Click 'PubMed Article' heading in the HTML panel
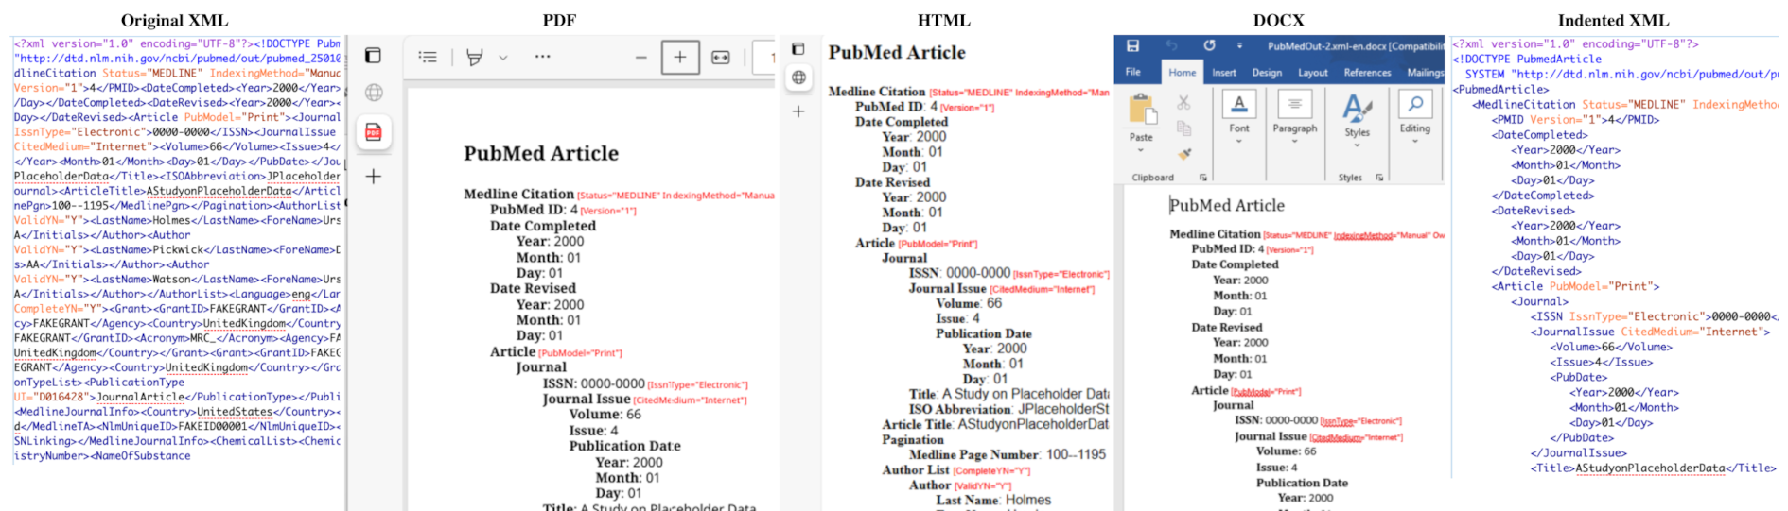Viewport: 1788px width, 511px height. 897,52
